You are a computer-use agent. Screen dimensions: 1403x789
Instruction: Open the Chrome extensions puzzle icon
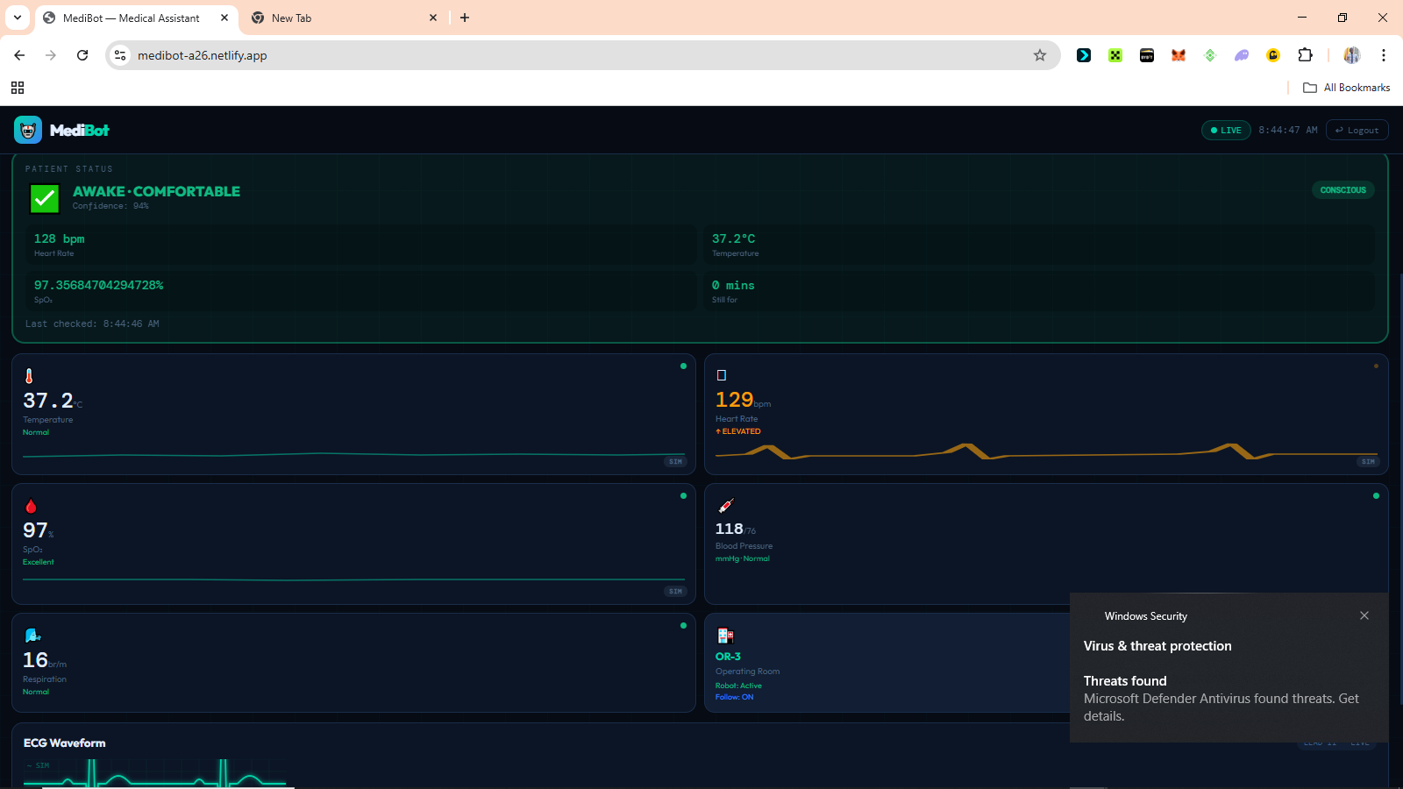click(1305, 55)
